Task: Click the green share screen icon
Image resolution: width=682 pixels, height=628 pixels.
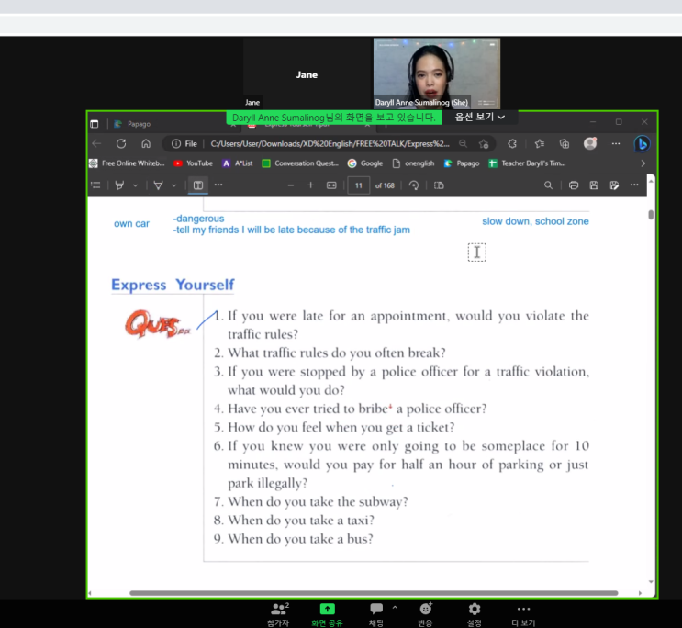Action: (x=327, y=609)
